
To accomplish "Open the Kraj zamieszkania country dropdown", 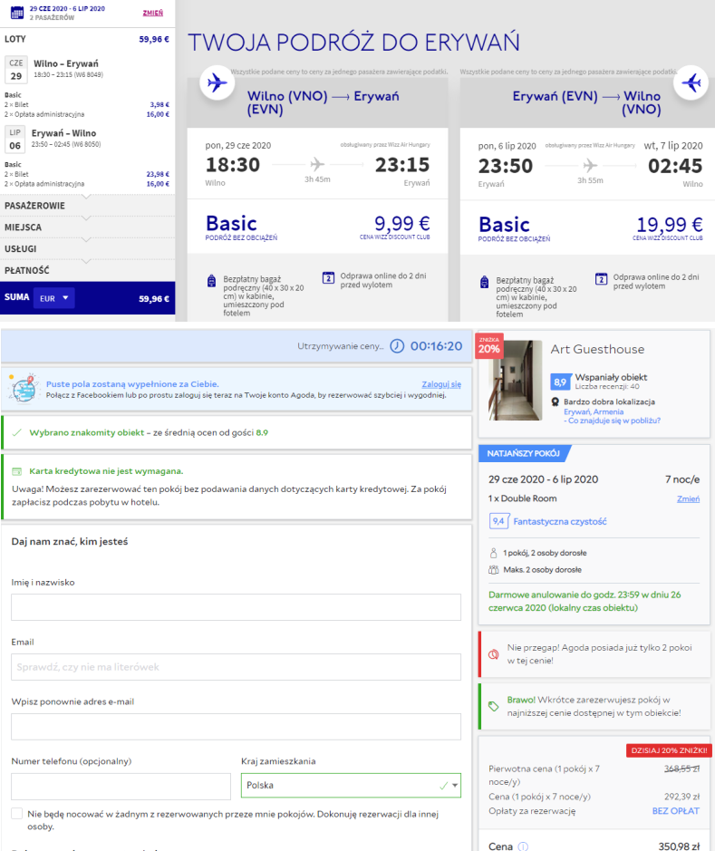I will [x=351, y=786].
